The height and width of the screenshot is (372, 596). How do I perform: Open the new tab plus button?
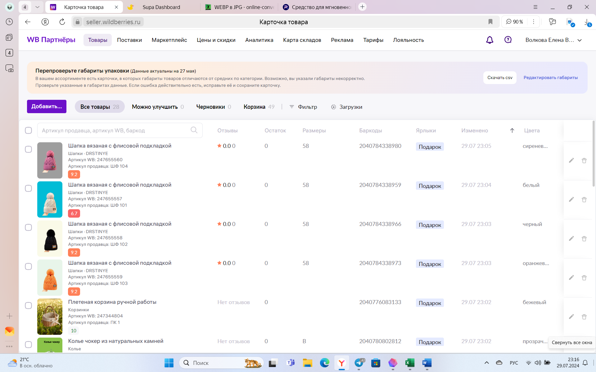[362, 7]
